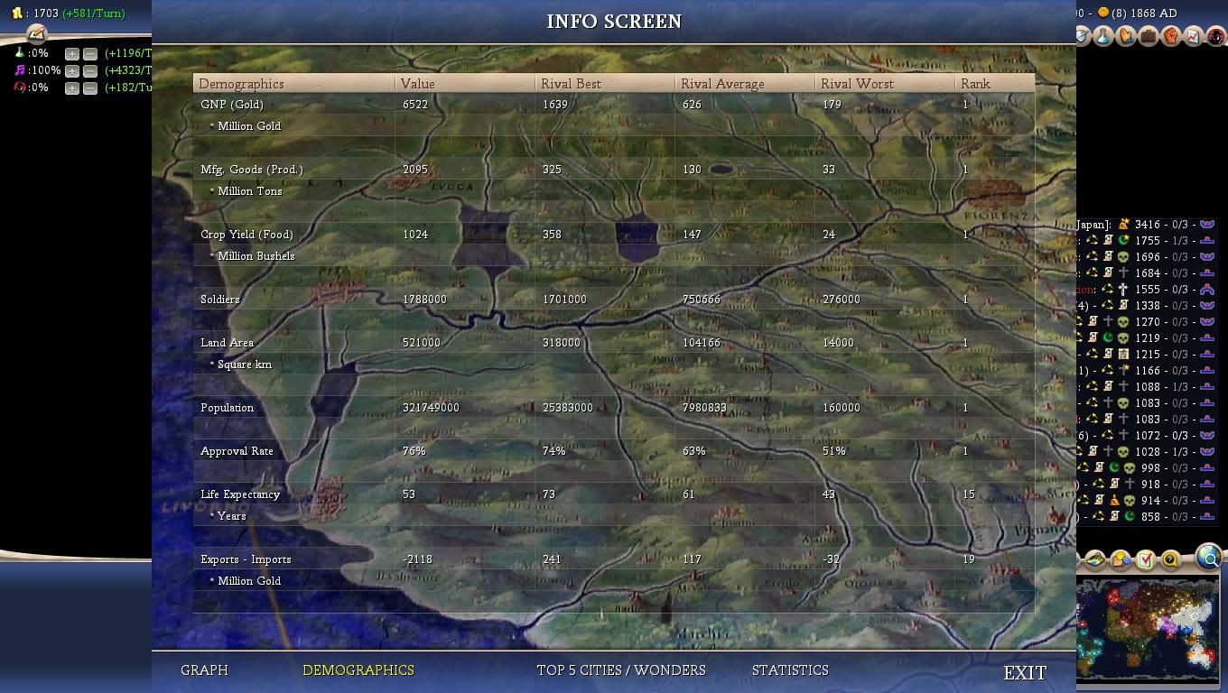Click the crescent icon in 858 score row

click(x=1130, y=516)
